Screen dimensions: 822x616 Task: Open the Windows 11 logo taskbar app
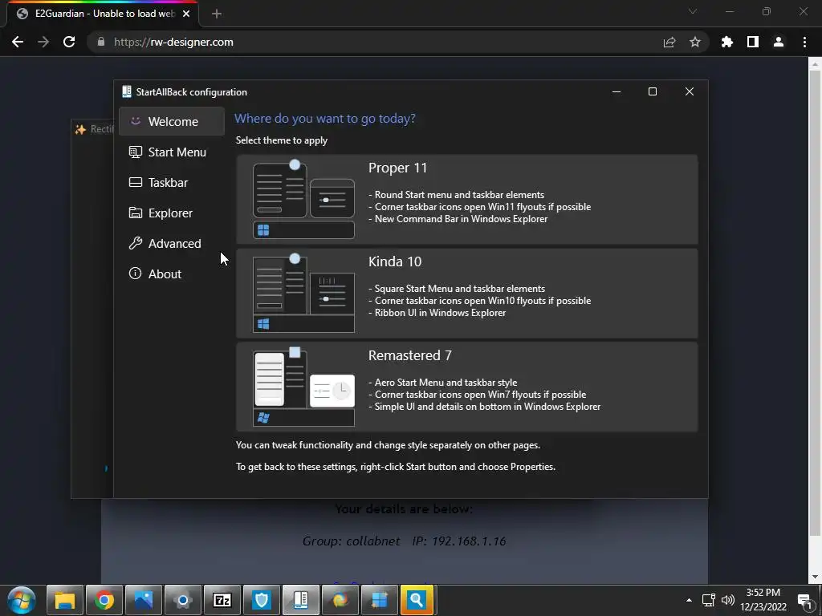pyautogui.click(x=380, y=600)
